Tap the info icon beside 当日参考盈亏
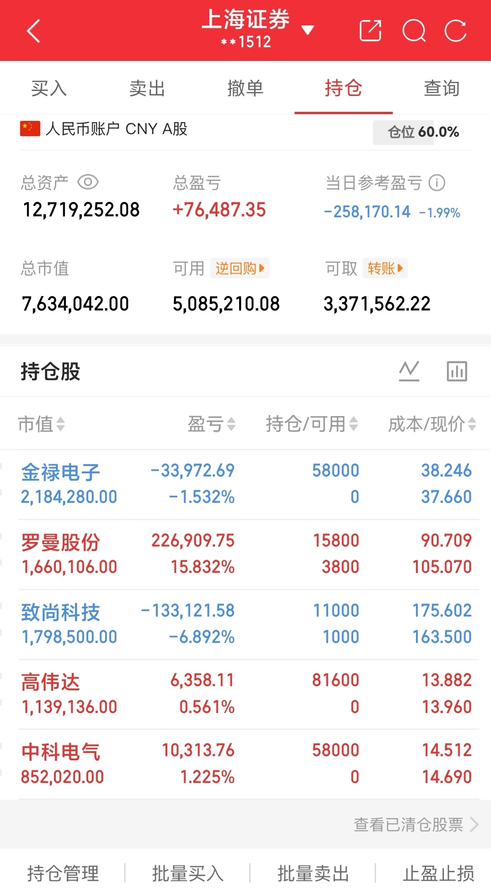This screenshot has height=889, width=491. pyautogui.click(x=437, y=183)
